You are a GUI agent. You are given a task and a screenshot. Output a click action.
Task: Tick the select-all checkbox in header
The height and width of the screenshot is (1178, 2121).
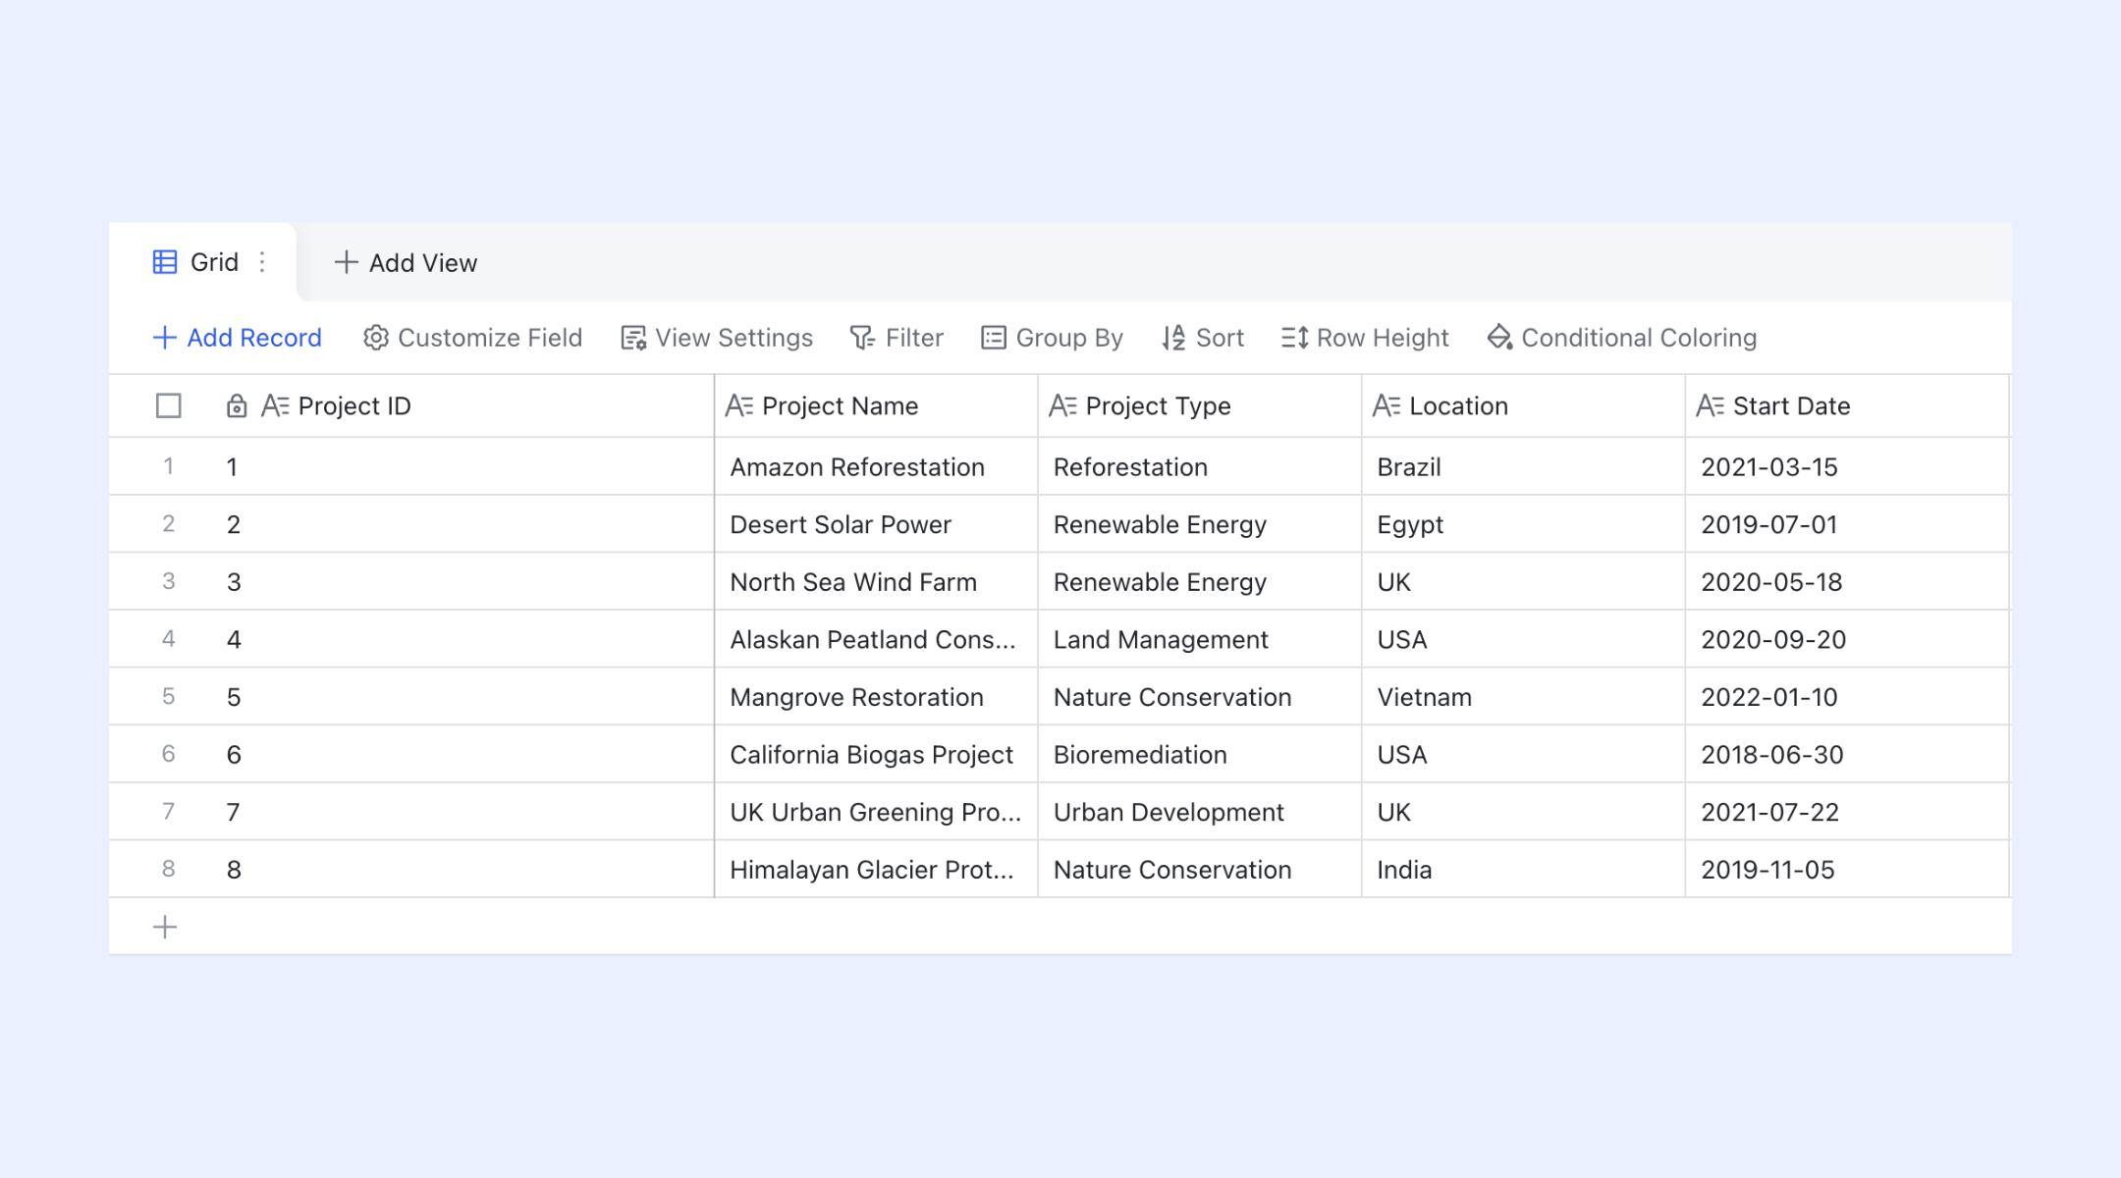[169, 405]
